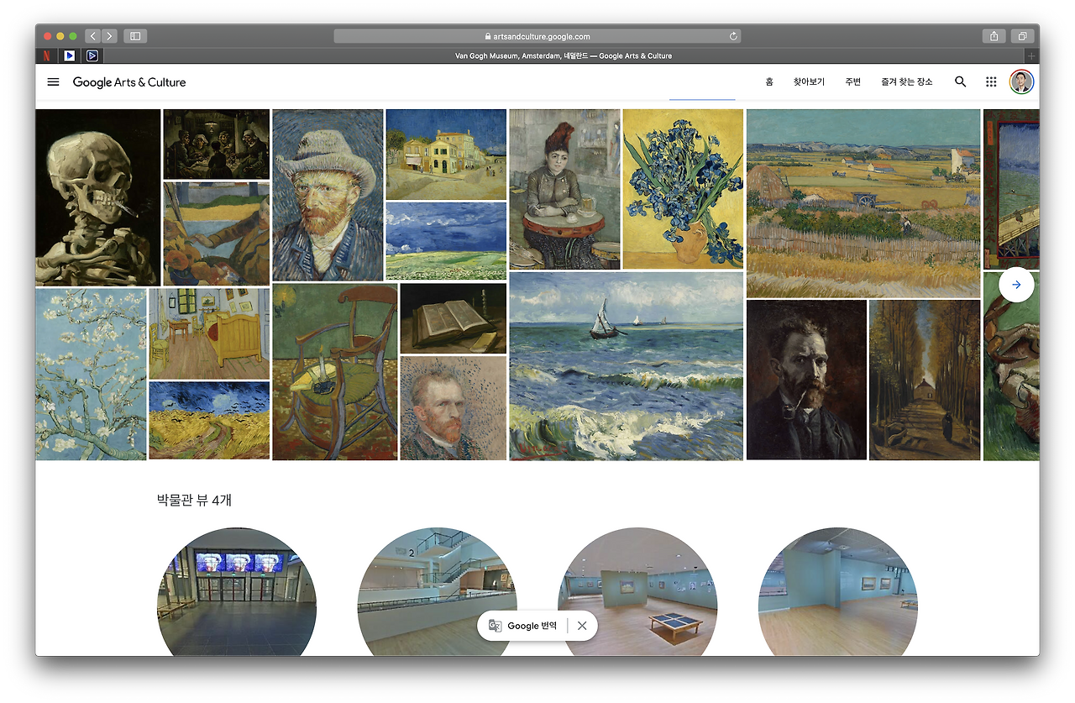Click the Google Arts & Culture logo

129,82
